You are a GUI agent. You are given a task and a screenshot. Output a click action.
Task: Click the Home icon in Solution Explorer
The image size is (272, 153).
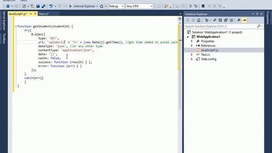click(198, 20)
